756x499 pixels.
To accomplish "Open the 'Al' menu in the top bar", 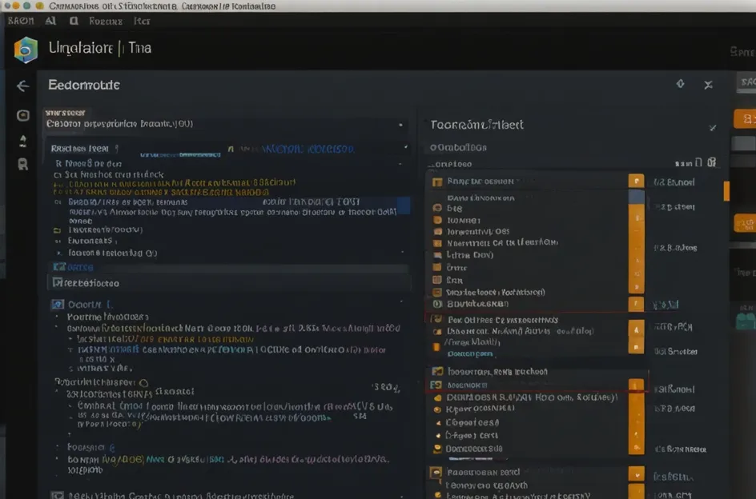I will [50, 22].
